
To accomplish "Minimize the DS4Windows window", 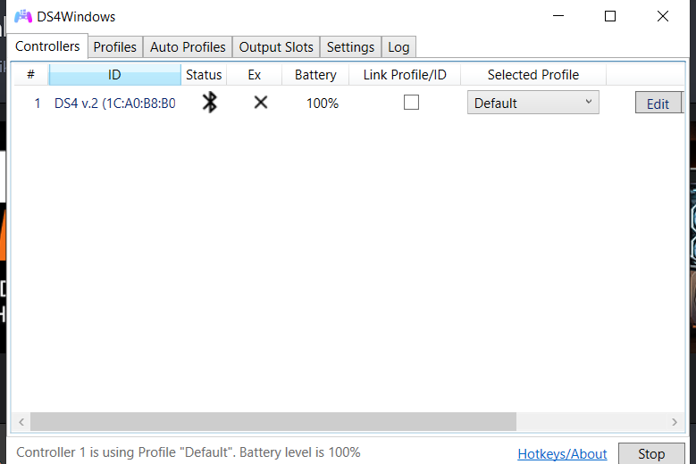I will point(558,16).
